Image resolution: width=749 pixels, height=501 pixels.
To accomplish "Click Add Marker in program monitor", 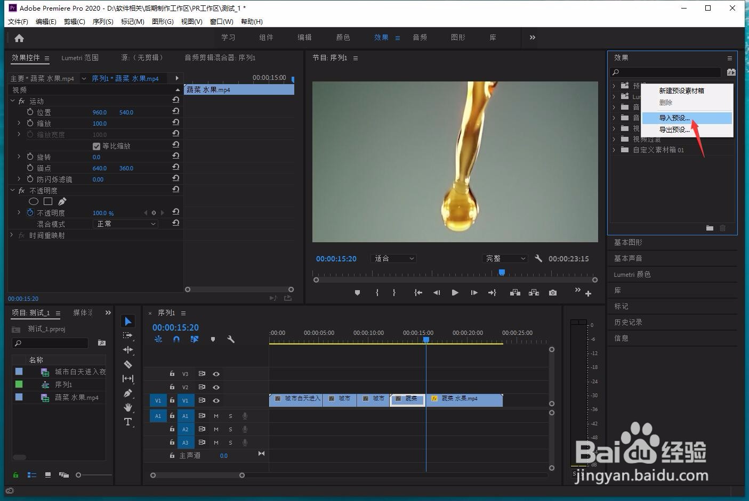I will coord(357,292).
